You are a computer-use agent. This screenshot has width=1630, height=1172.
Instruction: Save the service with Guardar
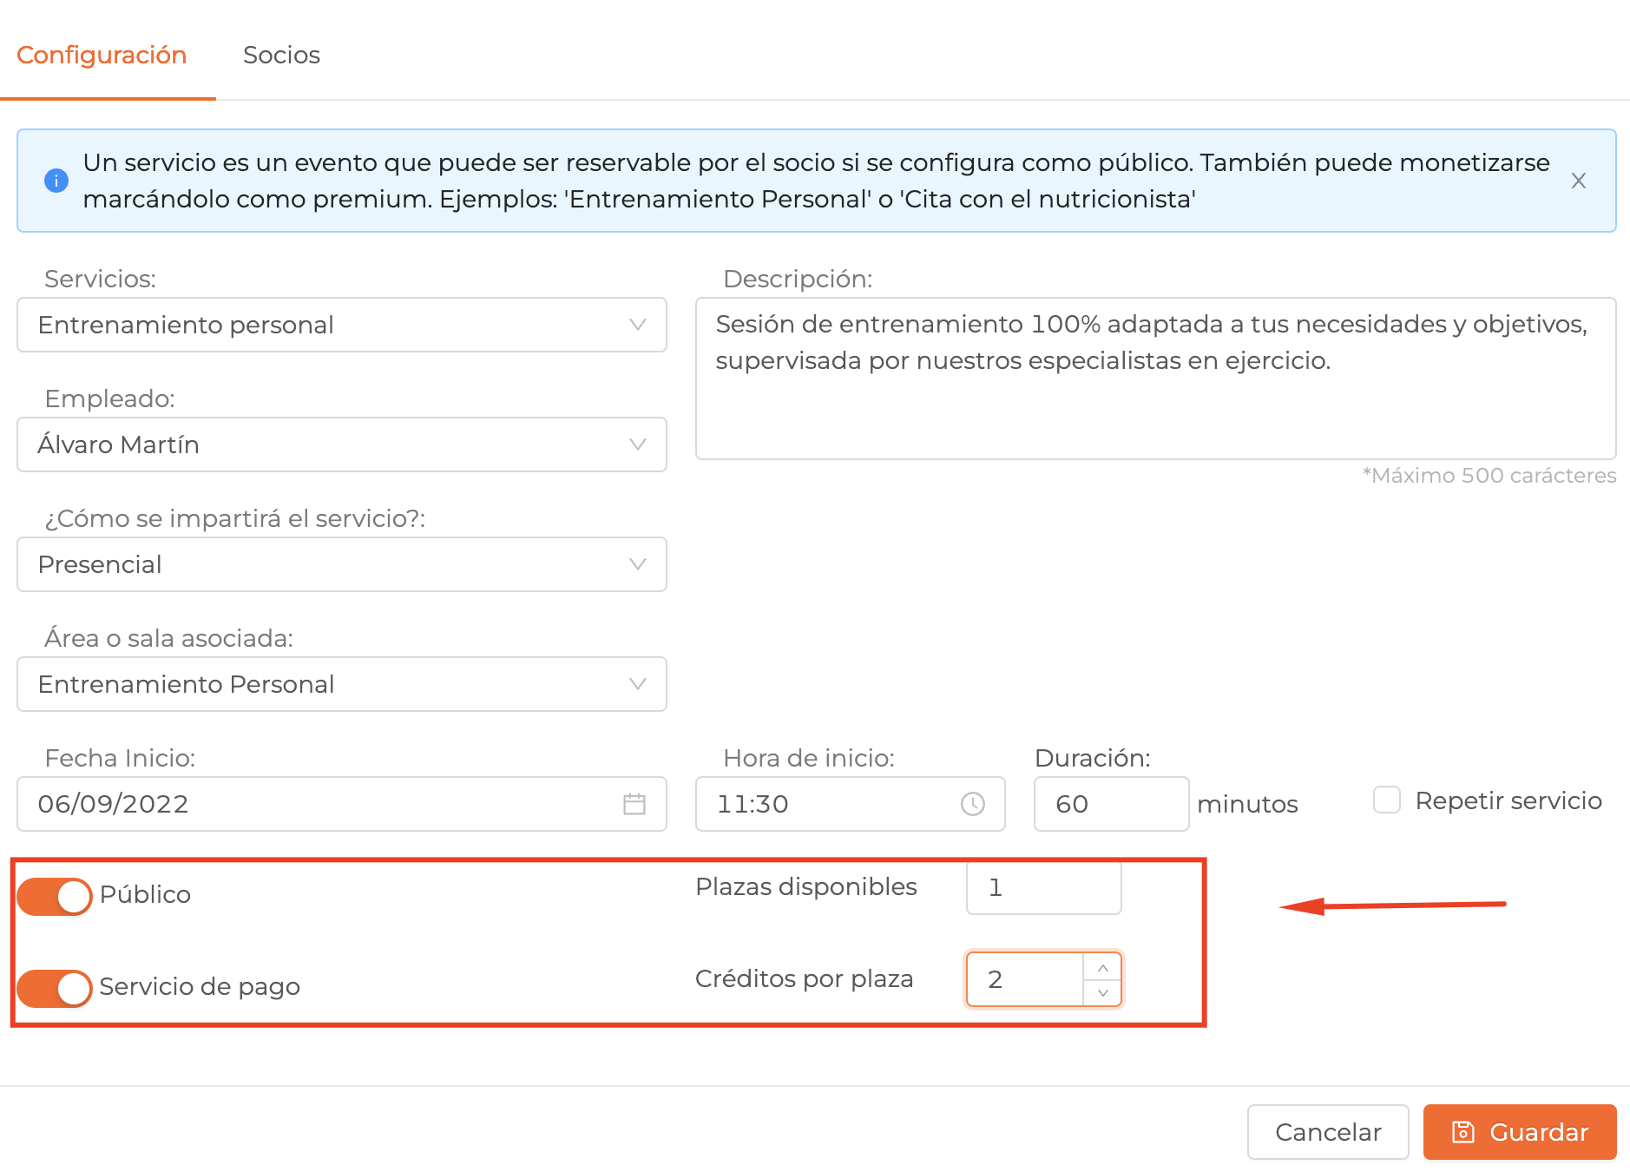1520,1132
